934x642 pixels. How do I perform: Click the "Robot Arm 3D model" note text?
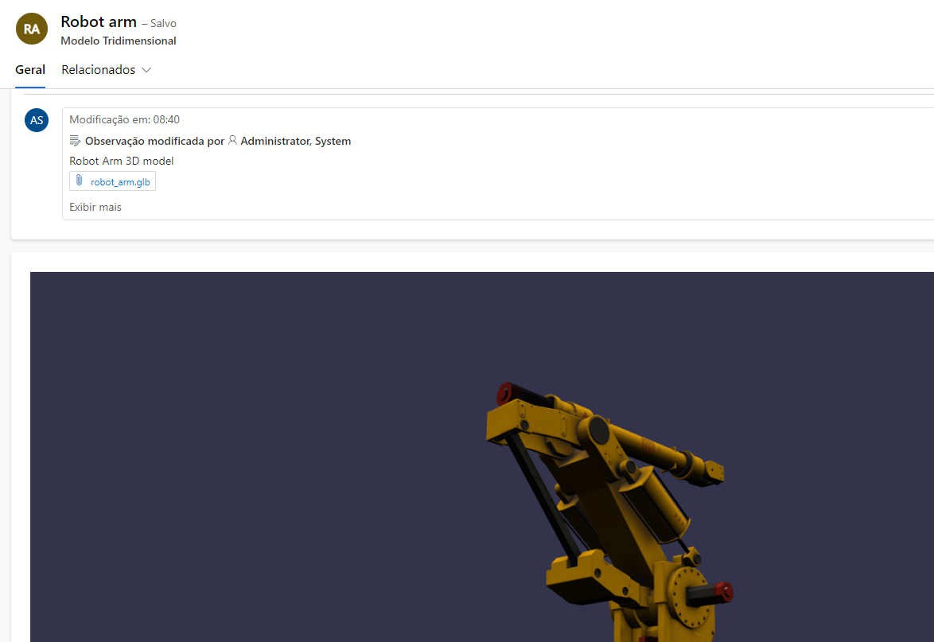tap(121, 160)
